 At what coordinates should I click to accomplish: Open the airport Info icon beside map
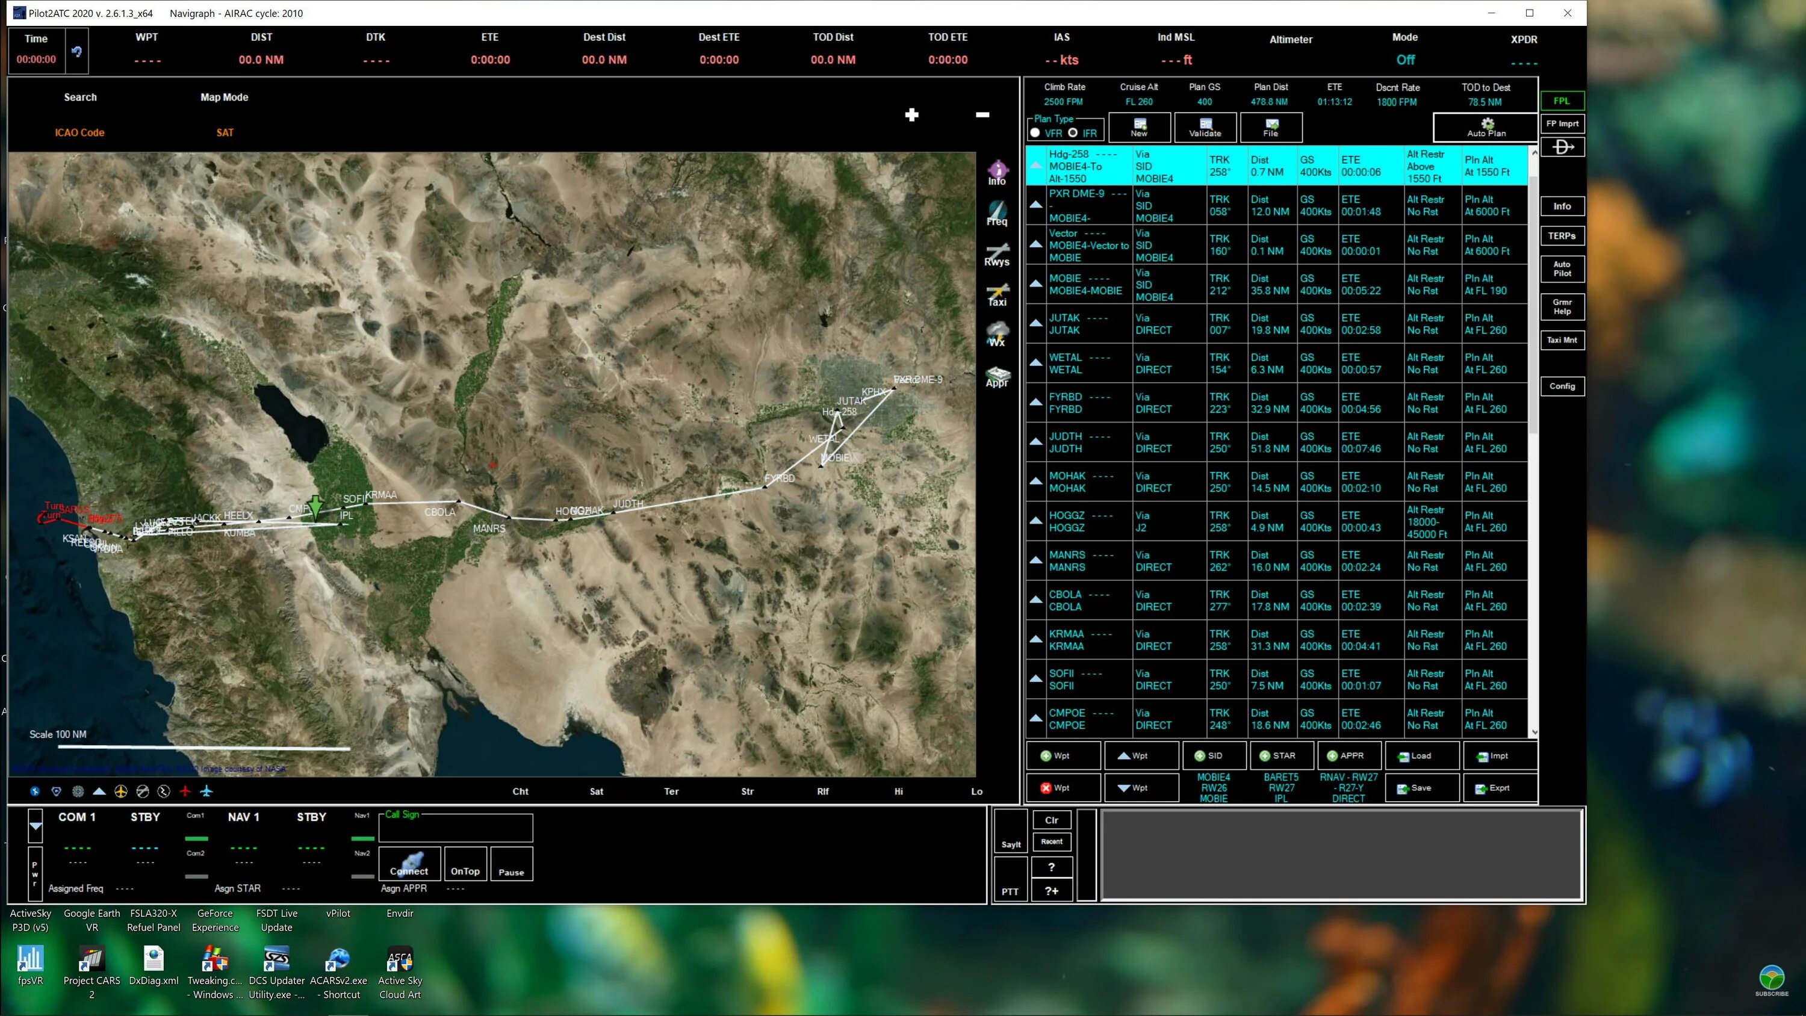coord(997,173)
